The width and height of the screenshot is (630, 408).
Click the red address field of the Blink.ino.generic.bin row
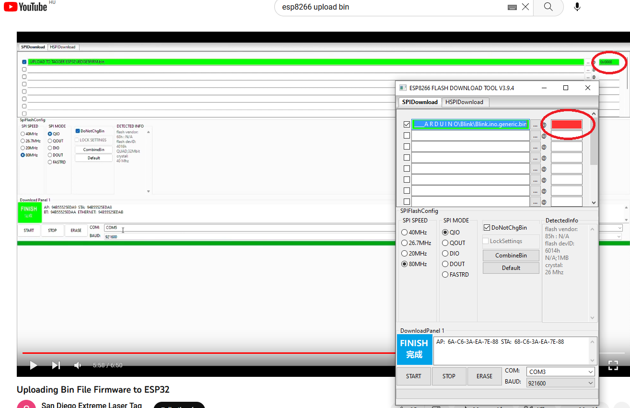point(566,124)
